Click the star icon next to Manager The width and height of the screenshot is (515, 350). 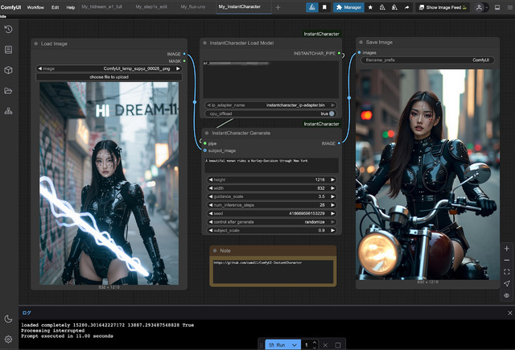click(370, 7)
